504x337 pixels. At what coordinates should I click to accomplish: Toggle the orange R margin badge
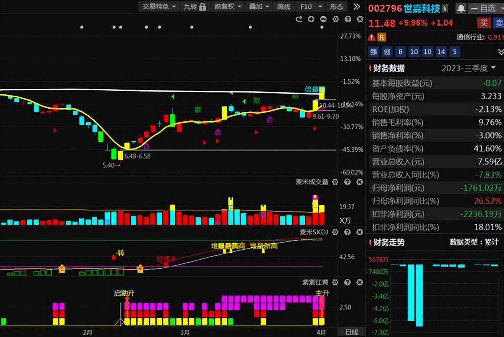click(x=381, y=37)
